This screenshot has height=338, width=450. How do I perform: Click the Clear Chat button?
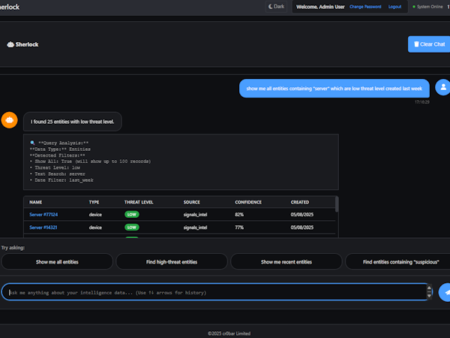(429, 44)
